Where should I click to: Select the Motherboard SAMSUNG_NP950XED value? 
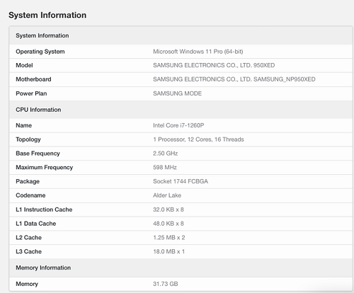(x=234, y=79)
